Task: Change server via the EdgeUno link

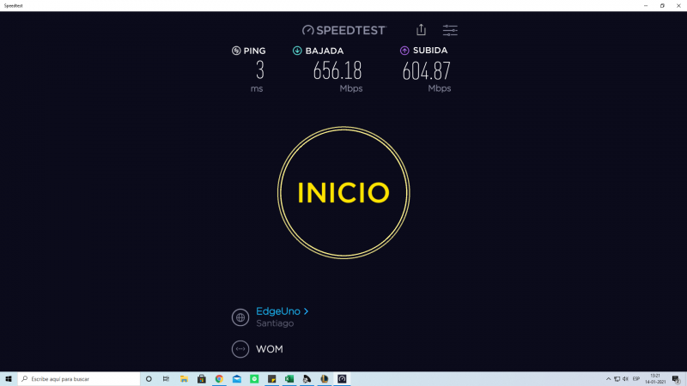Action: pos(277,311)
